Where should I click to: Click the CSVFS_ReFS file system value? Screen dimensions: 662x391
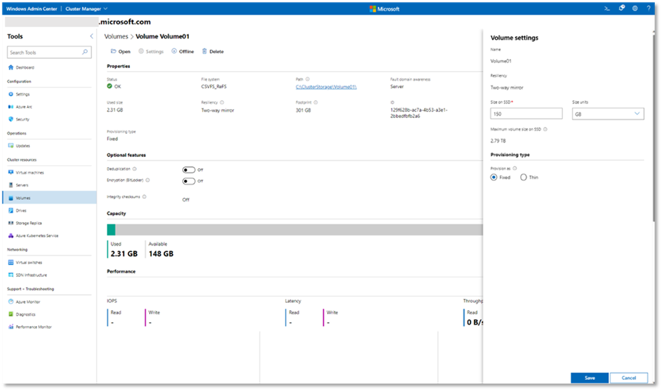pyautogui.click(x=213, y=87)
